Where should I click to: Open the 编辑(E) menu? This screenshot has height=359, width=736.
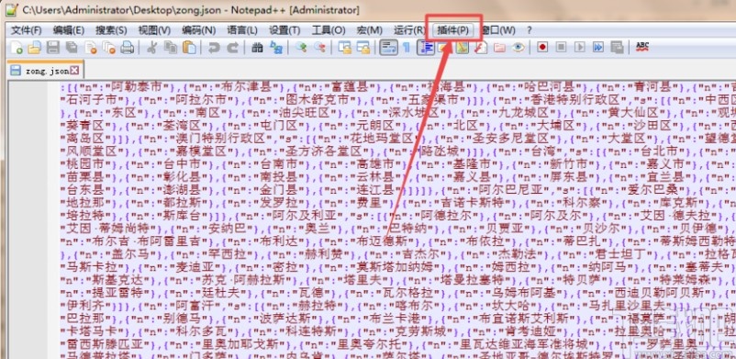[69, 30]
